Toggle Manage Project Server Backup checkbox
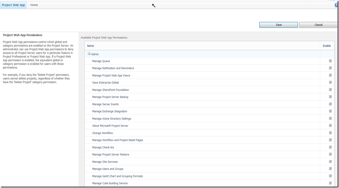This screenshot has width=339, height=188. 330,97
